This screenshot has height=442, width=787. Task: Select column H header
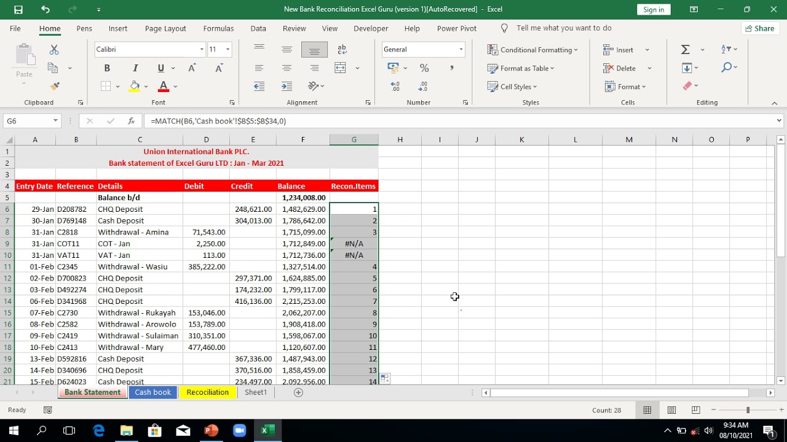click(x=400, y=139)
